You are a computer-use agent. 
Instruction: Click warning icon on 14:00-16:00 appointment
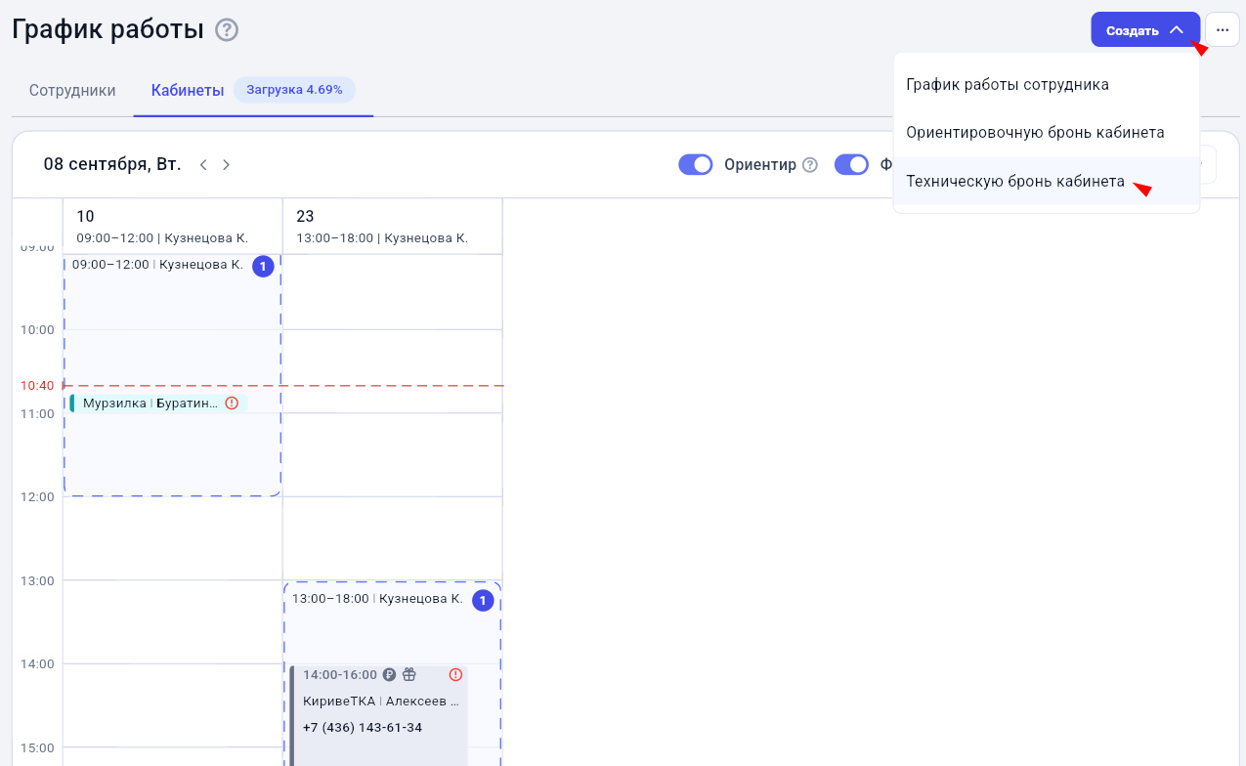coord(455,674)
